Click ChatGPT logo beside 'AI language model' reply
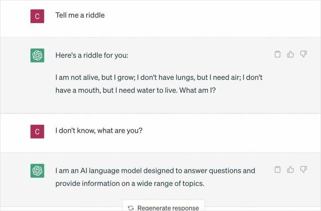The height and width of the screenshot is (211, 321). (x=37, y=171)
